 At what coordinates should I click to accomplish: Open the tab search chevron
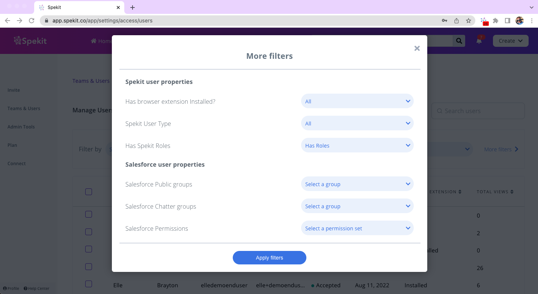tap(532, 7)
